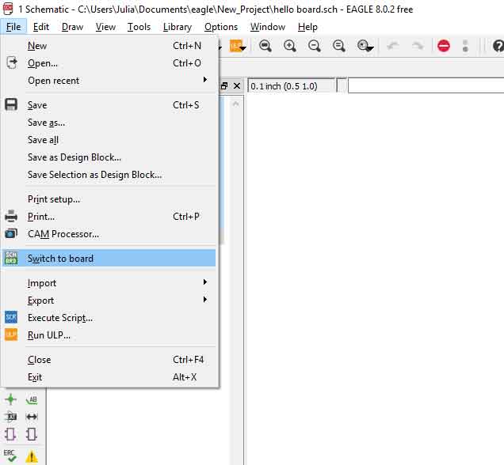Click the command line input field
The height and width of the screenshot is (465, 504).
[426, 85]
